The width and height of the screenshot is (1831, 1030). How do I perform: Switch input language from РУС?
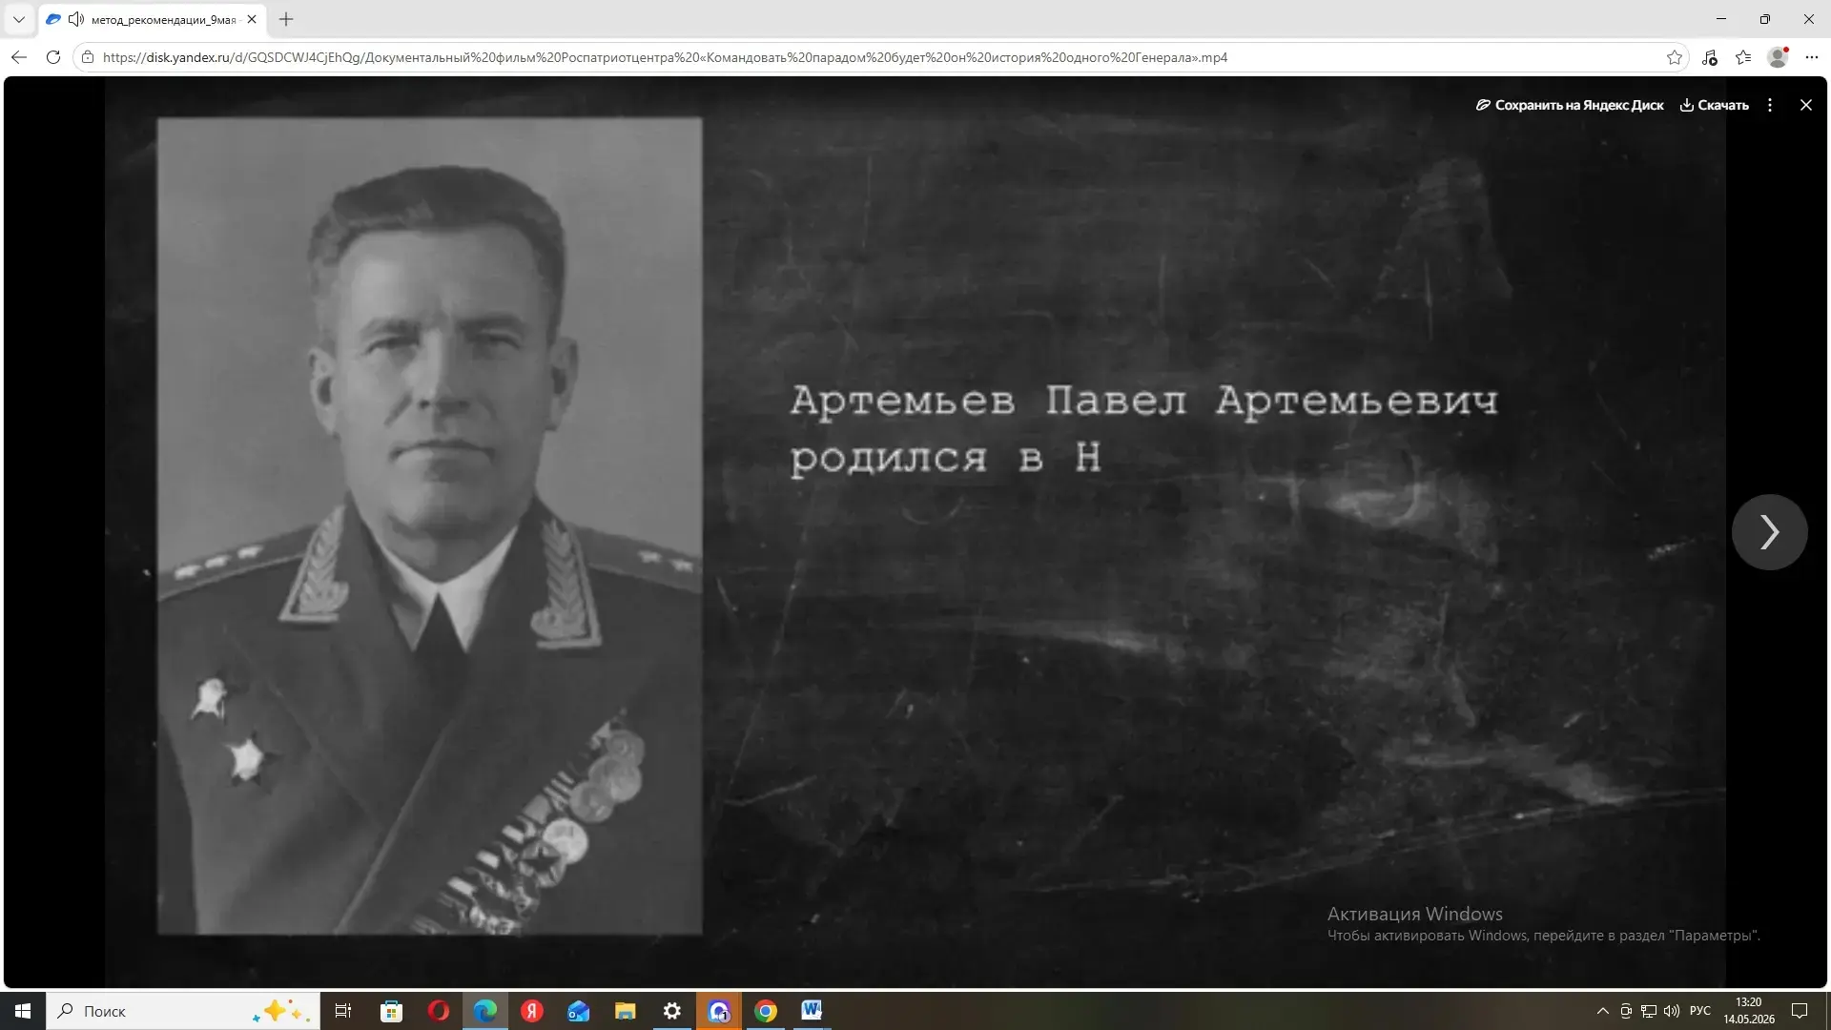tap(1700, 1011)
